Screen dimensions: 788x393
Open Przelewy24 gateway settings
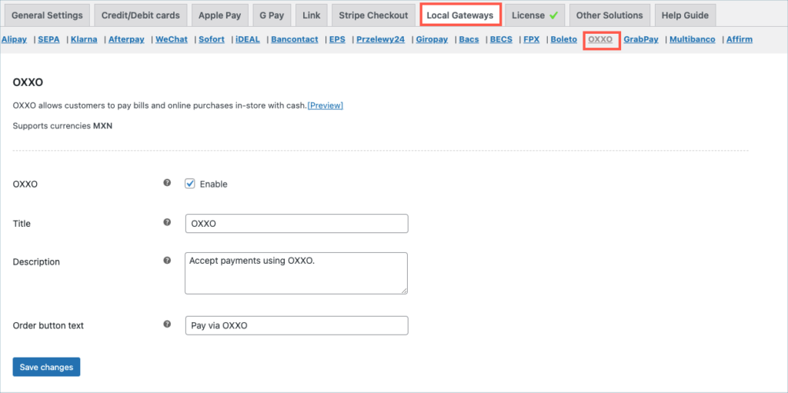pos(380,39)
